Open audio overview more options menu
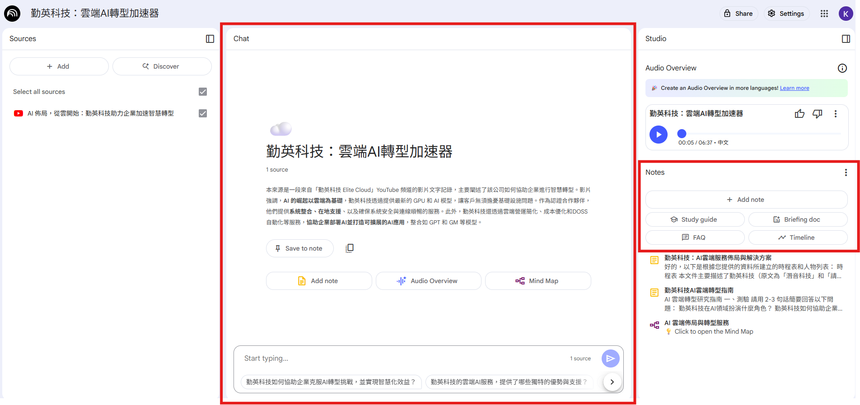 pos(836,114)
